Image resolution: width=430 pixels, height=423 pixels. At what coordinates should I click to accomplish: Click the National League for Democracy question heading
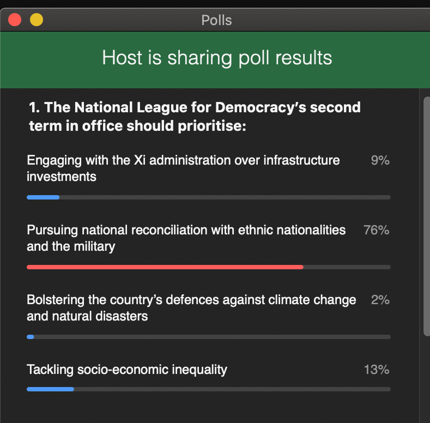(194, 116)
